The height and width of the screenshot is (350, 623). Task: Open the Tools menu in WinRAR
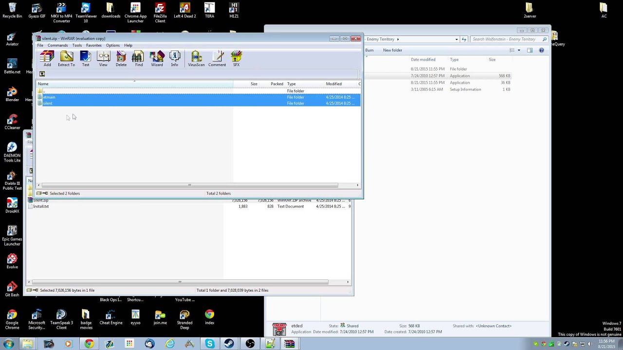(x=77, y=45)
